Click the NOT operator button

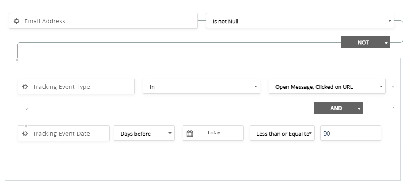click(x=361, y=42)
